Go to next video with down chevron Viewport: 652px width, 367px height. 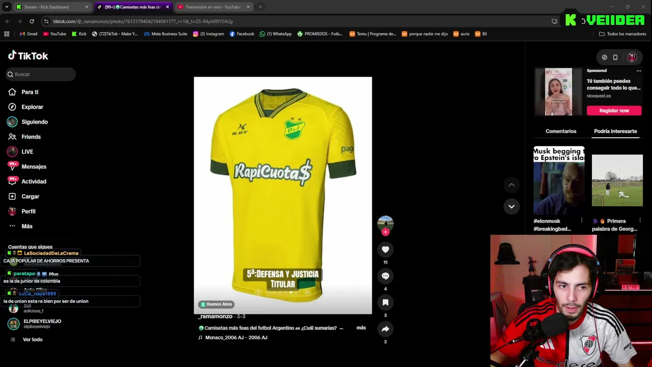pos(511,206)
